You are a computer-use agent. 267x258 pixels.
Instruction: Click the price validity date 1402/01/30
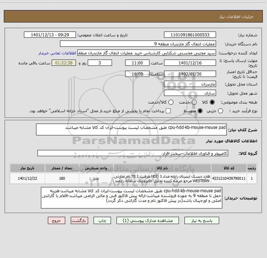pos(190,74)
